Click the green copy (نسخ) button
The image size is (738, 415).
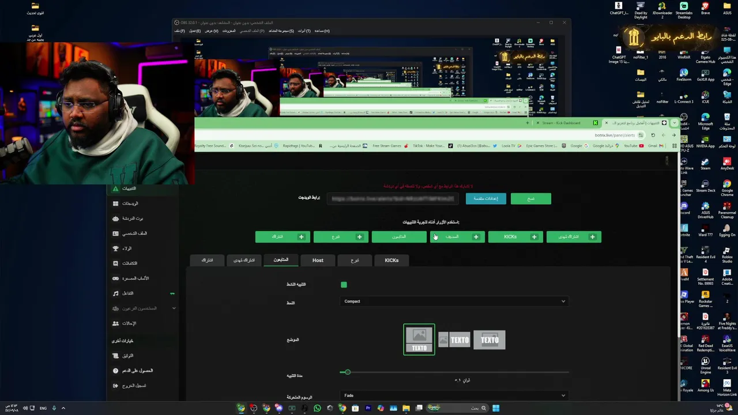530,199
